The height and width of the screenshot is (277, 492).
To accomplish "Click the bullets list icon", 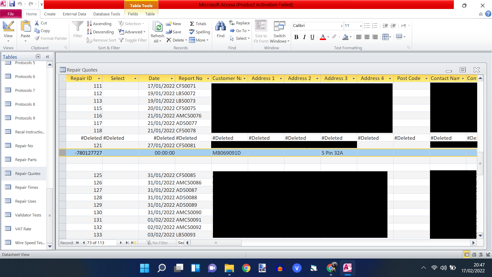I will click(367, 26).
